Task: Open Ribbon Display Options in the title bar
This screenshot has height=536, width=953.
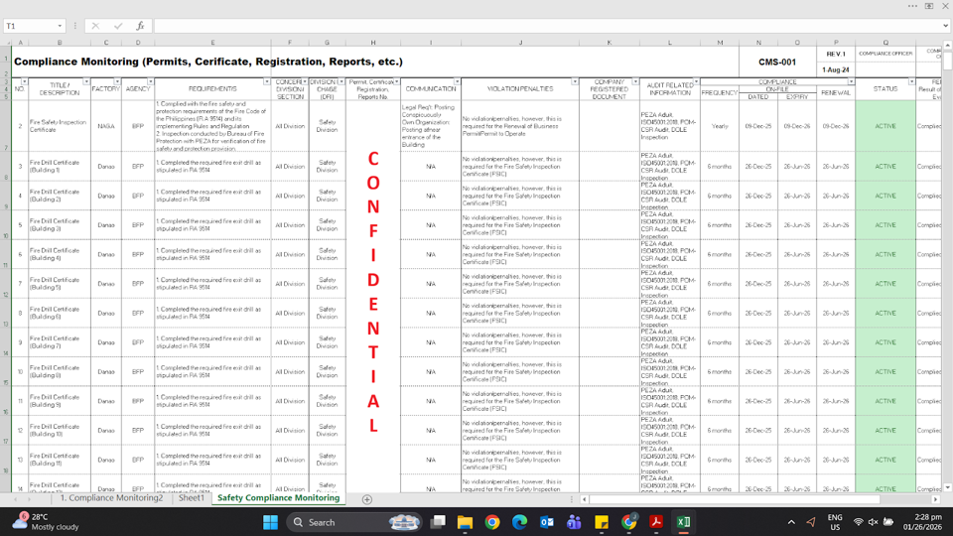Action: click(x=929, y=6)
